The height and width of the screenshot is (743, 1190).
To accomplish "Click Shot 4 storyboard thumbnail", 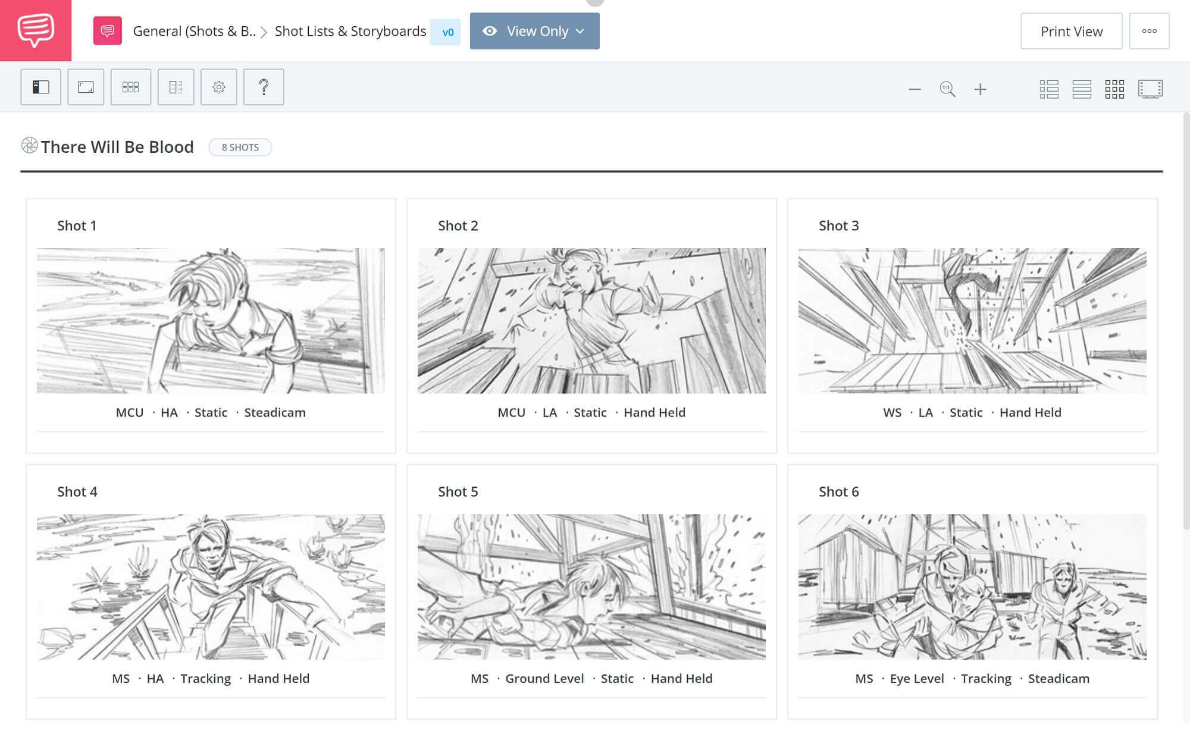I will pos(211,587).
